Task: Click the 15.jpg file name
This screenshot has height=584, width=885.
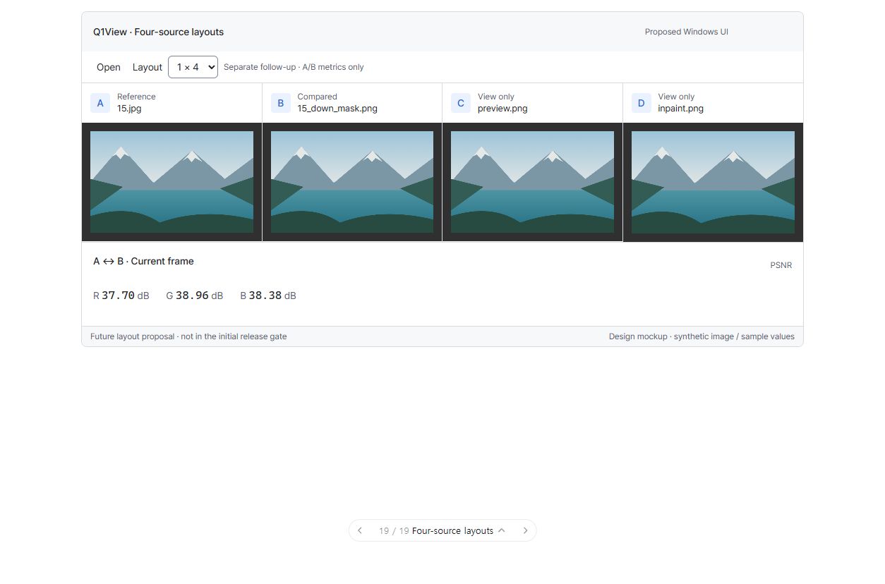Action: point(130,109)
